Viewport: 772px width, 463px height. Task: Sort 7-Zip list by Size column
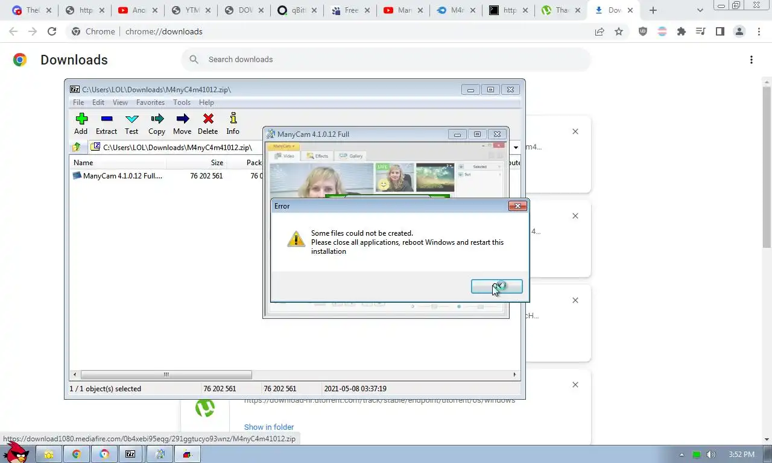click(196, 163)
